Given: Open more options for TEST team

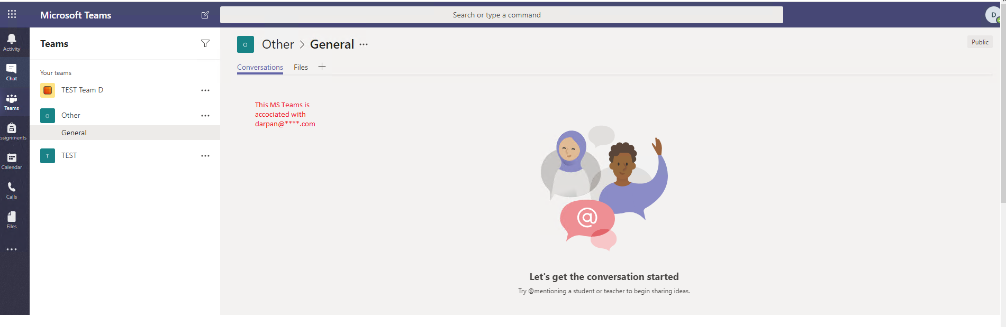Looking at the screenshot, I should click(205, 156).
